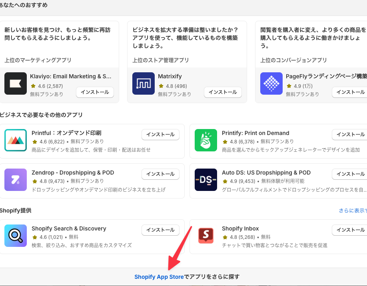Screen dimensions: 367x286
Task: Open the PageFly app icon
Action: pyautogui.click(x=271, y=83)
